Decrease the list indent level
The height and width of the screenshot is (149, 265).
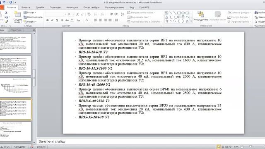click(x=111, y=14)
